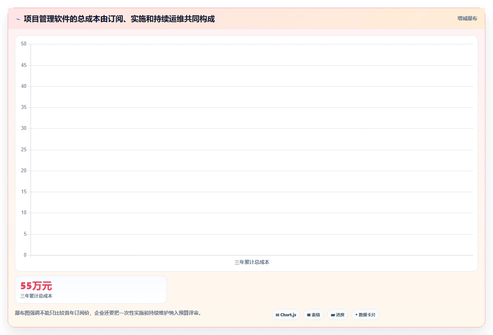Click the y-axis value 10
The image size is (493, 335).
point(24,213)
